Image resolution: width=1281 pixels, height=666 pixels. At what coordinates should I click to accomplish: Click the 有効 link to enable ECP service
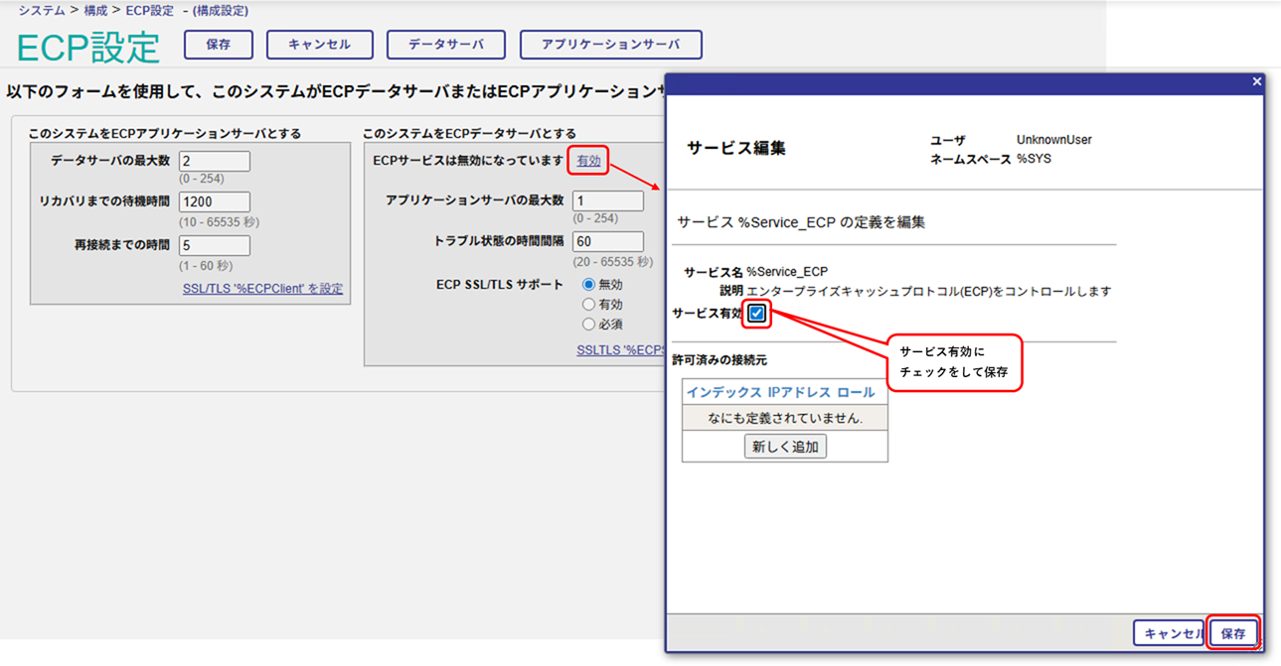[x=588, y=161]
